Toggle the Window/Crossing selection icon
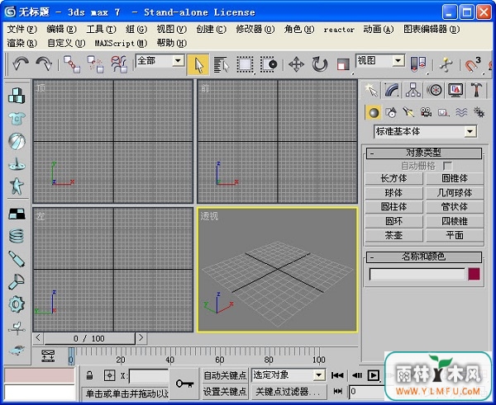Screen dimensions: 496x405 [x=268, y=64]
